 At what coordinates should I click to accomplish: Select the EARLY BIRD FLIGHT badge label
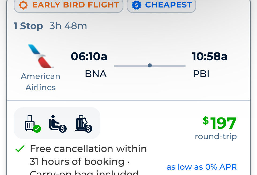pos(75,5)
